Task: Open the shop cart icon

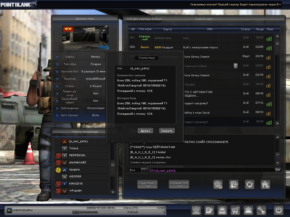Action: tap(235, 210)
